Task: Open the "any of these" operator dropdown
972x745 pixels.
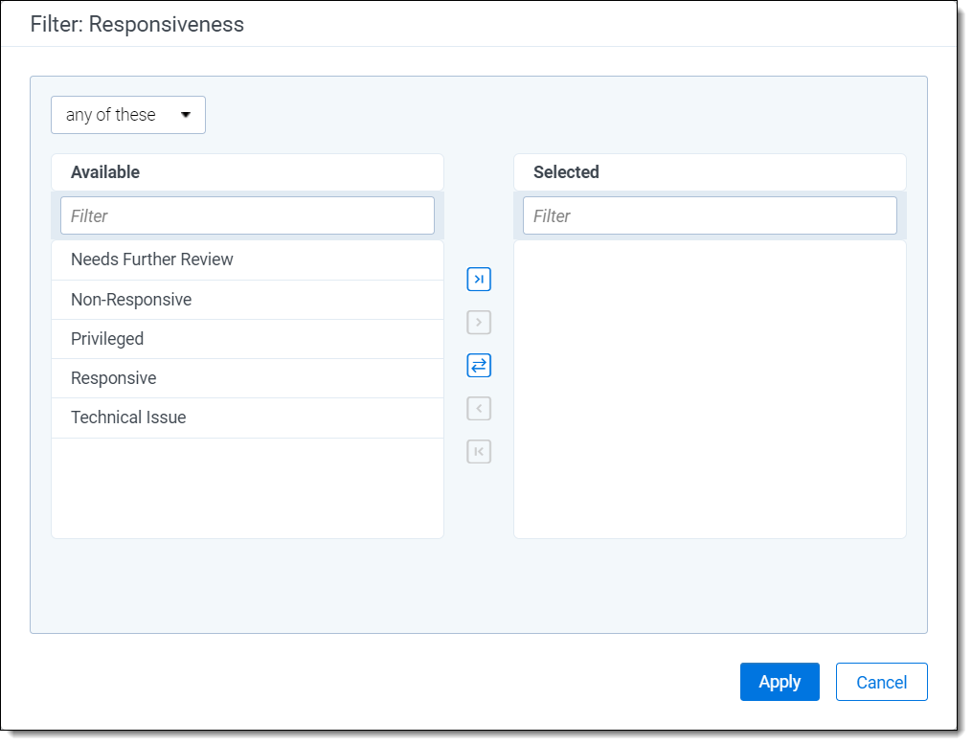Action: [128, 115]
